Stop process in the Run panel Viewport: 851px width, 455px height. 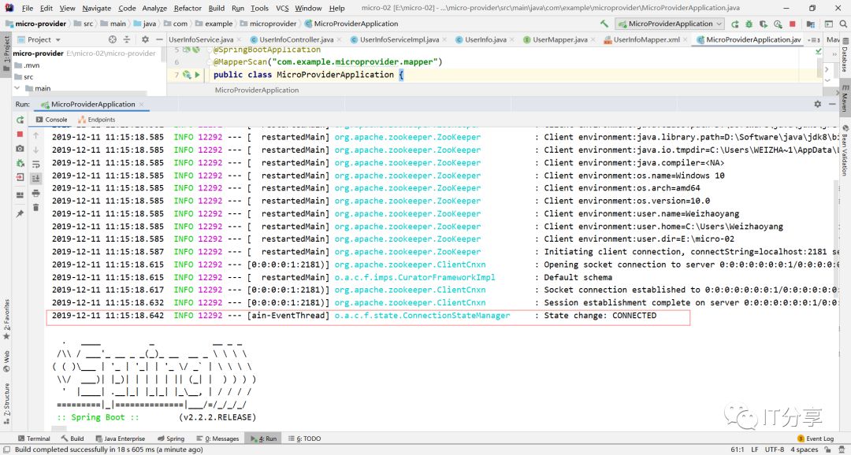[x=20, y=134]
